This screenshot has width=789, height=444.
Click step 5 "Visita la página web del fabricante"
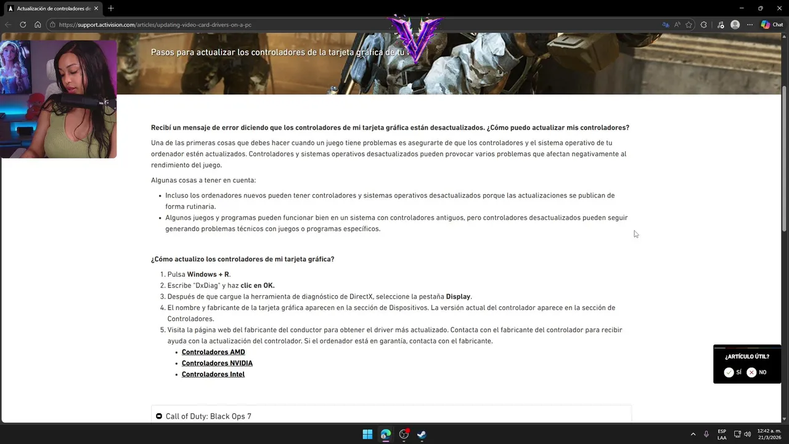click(395, 335)
